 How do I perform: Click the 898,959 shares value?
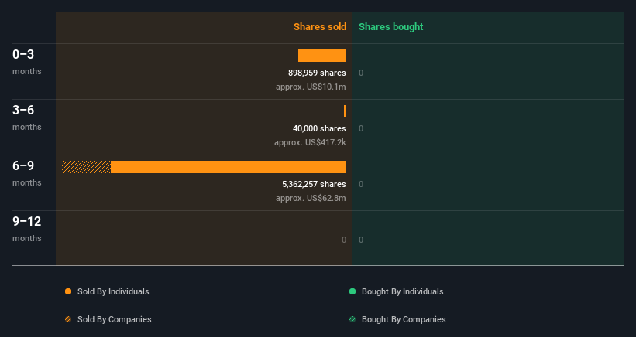(x=317, y=73)
